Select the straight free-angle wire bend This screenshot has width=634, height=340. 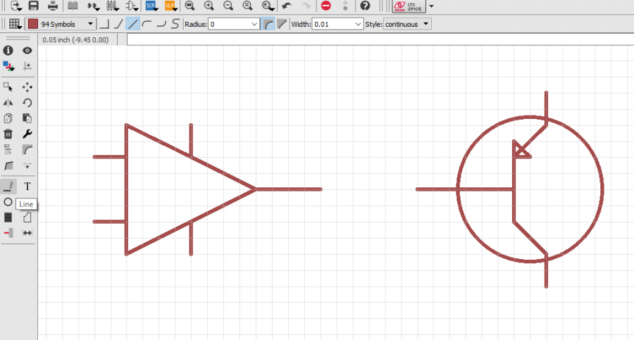[132, 24]
